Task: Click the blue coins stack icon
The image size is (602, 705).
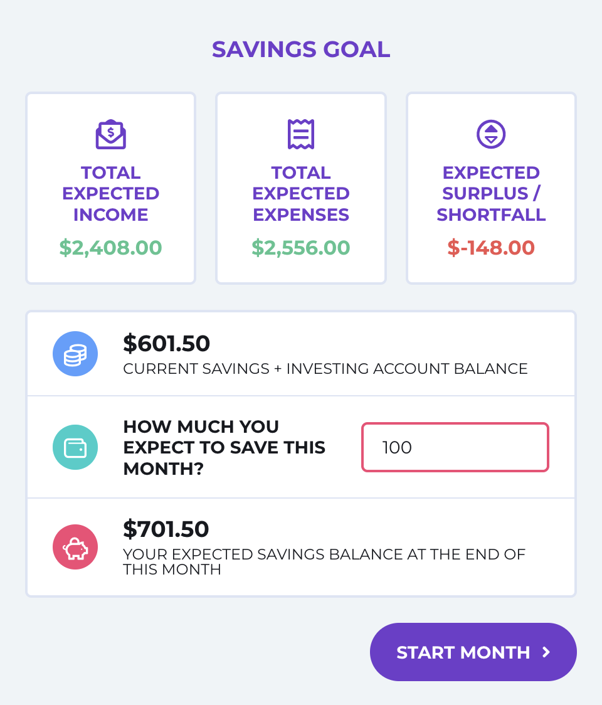Action: pyautogui.click(x=75, y=354)
